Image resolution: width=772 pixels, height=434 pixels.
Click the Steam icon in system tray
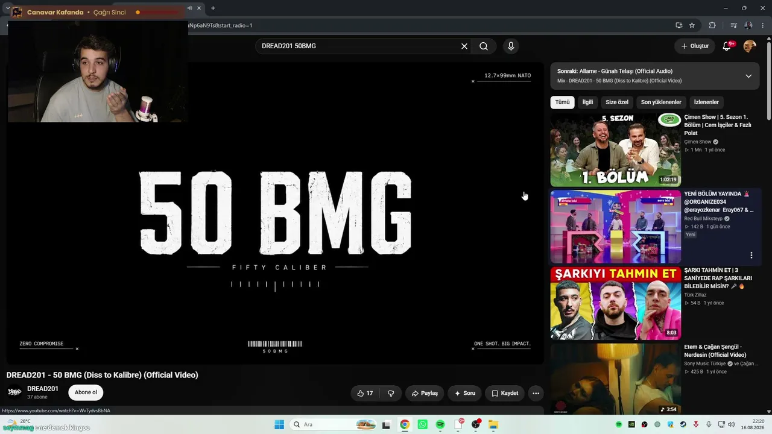[683, 424]
